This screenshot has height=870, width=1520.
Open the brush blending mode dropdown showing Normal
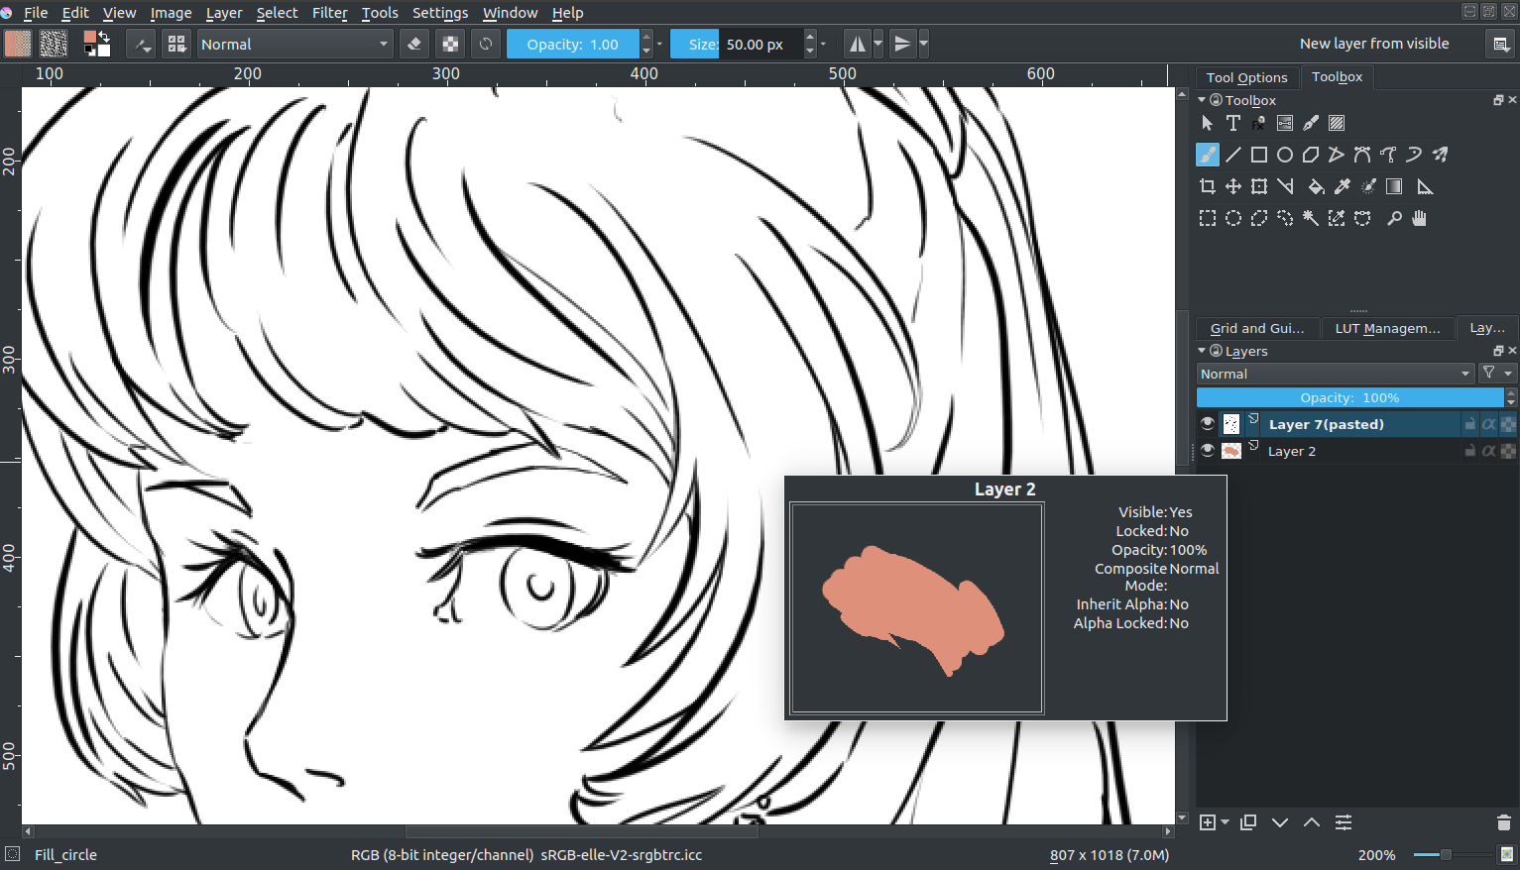294,44
